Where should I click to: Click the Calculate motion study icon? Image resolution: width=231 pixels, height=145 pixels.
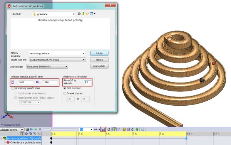coord(27,129)
